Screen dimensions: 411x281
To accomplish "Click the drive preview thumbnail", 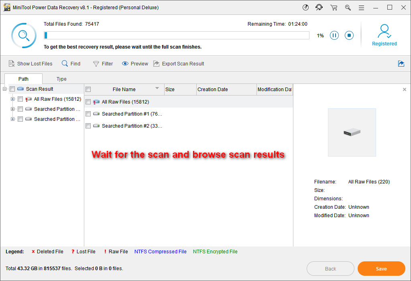I will [x=352, y=132].
